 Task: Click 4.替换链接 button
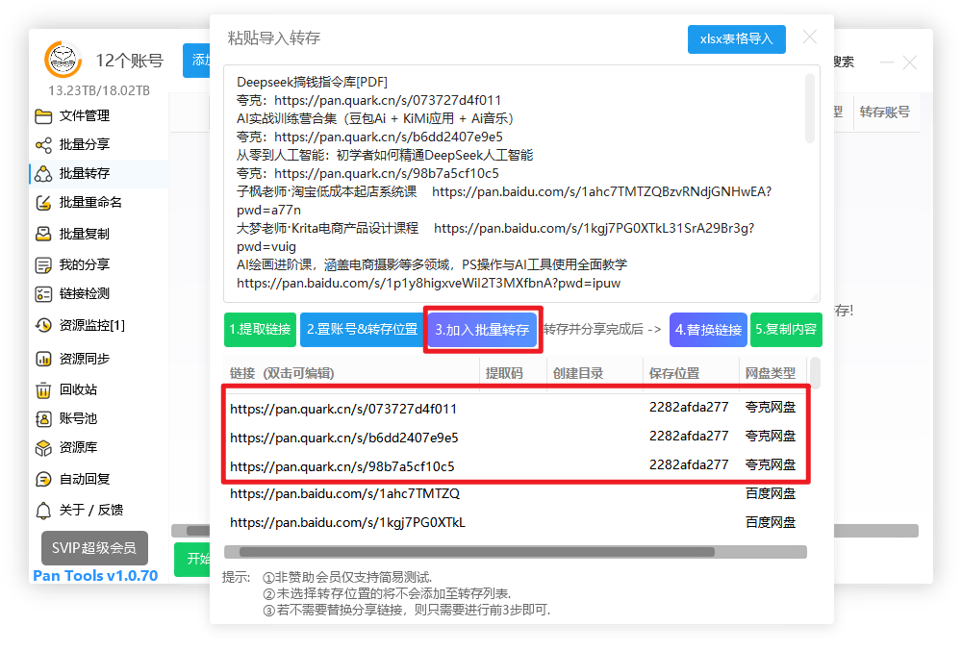709,330
